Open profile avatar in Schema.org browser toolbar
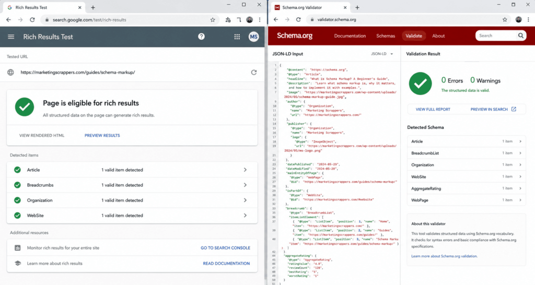The width and height of the screenshot is (535, 285). pos(519,19)
